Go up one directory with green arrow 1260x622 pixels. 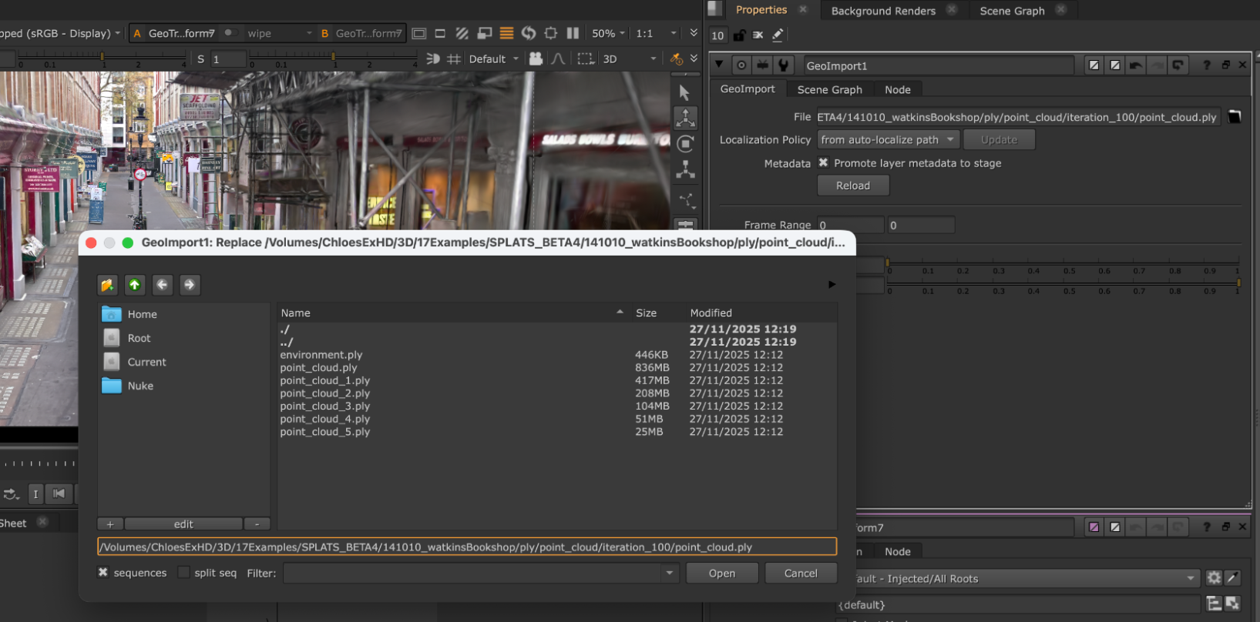pos(135,285)
